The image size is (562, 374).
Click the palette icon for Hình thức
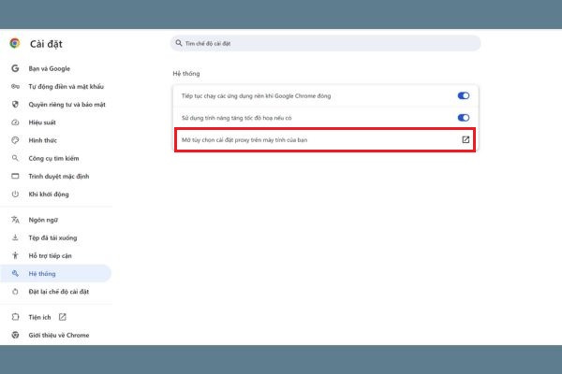(x=15, y=140)
